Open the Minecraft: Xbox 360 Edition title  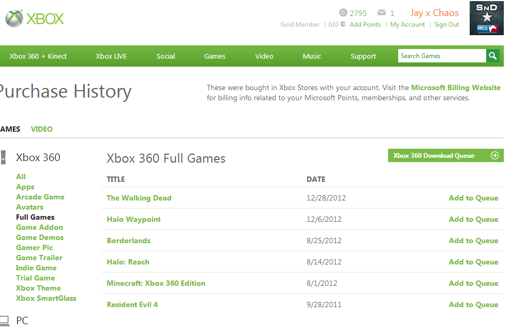point(156,283)
